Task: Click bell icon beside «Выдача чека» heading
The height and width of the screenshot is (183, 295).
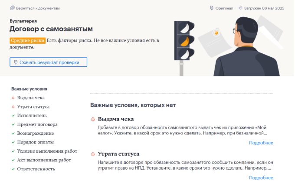Action: (x=93, y=119)
